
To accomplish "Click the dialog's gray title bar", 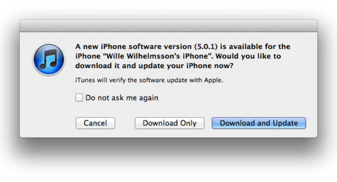I will 168,26.
